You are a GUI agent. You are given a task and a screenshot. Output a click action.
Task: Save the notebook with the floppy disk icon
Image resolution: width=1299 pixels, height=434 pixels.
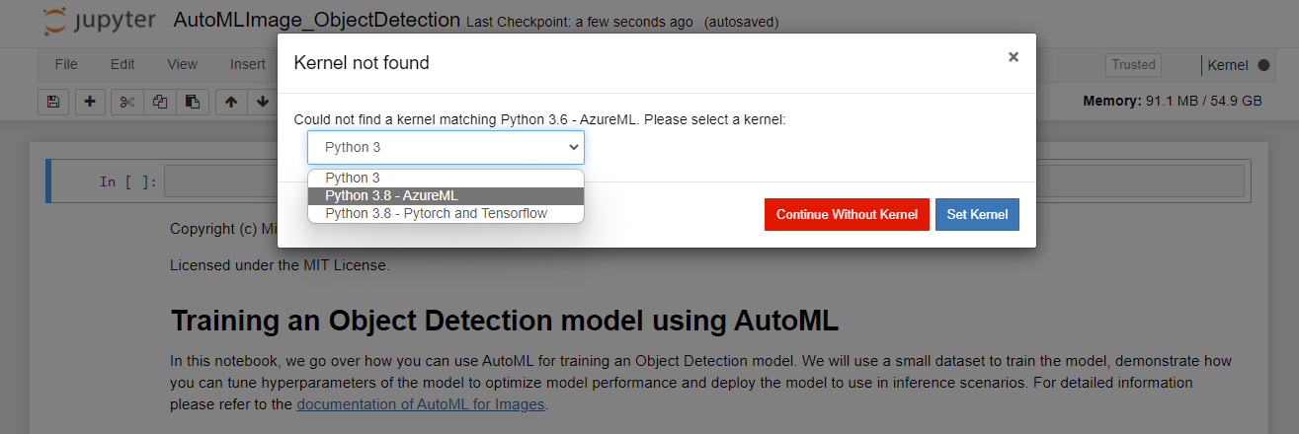53,101
